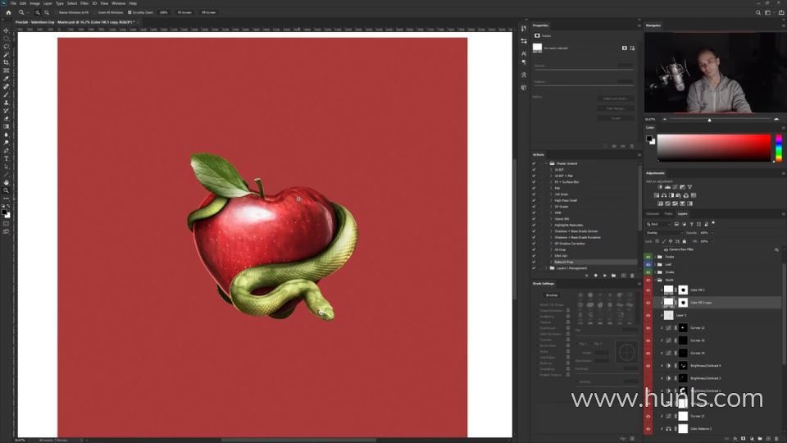Image resolution: width=787 pixels, height=443 pixels.
Task: Add an Invert adjustment
Action: click(660, 203)
